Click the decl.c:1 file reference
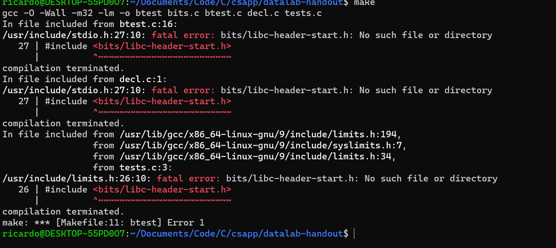Screen dimensions: 556x248 tap(143, 79)
